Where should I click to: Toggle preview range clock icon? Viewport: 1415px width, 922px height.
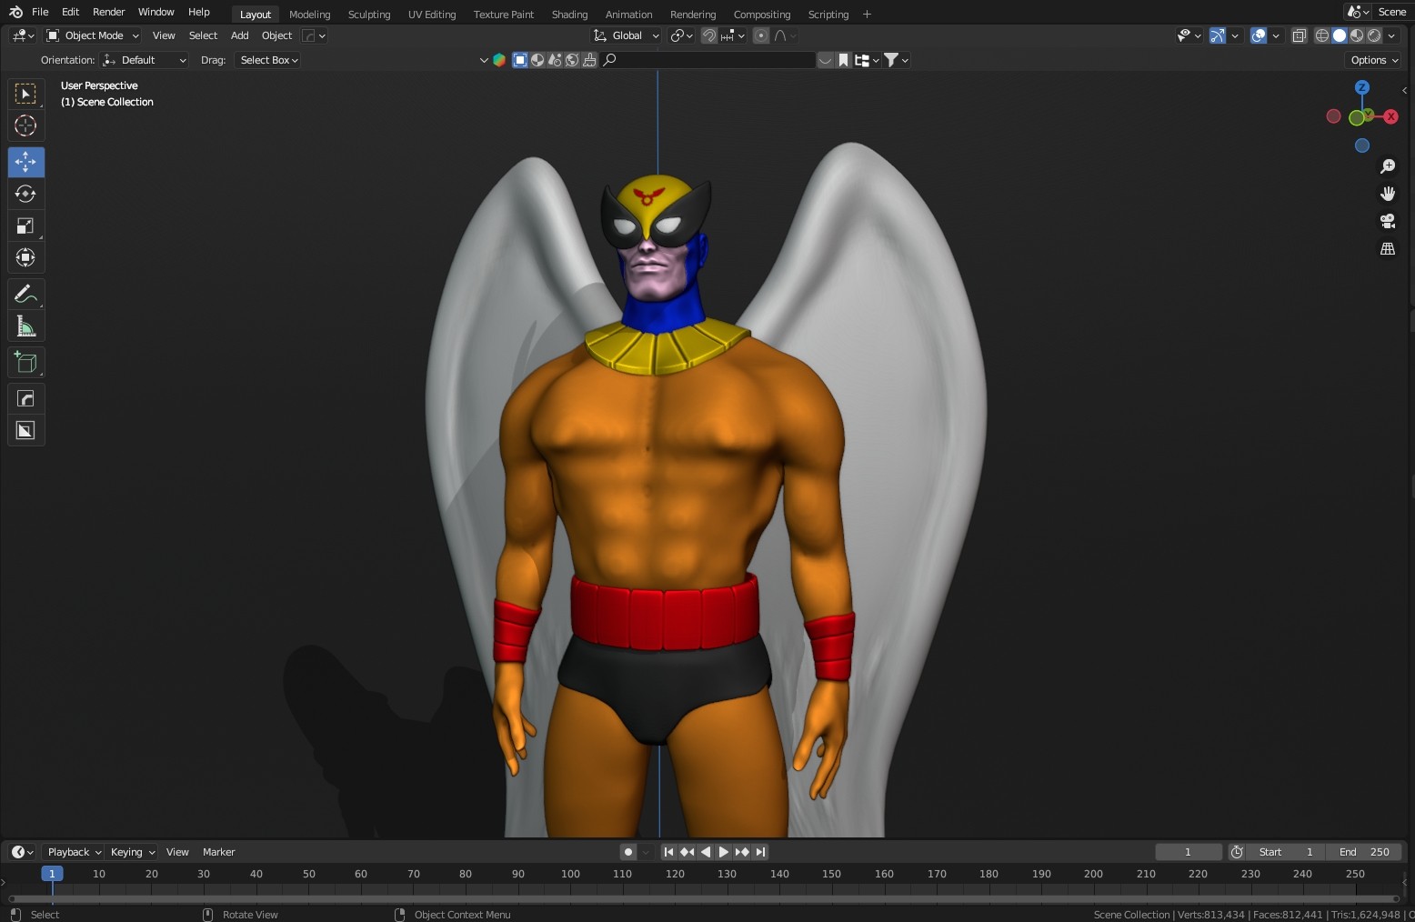[x=1237, y=852]
